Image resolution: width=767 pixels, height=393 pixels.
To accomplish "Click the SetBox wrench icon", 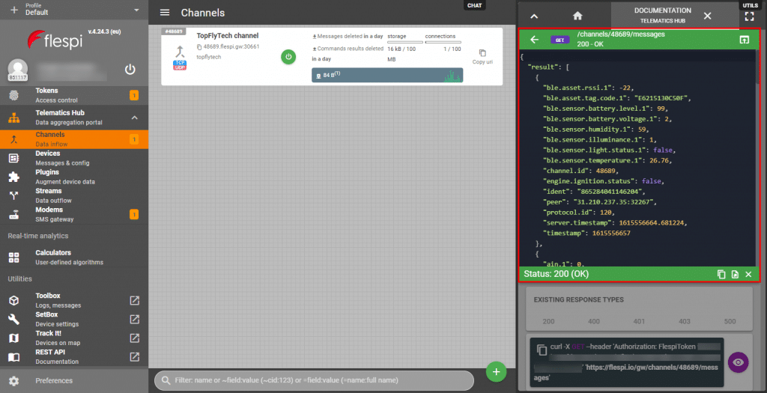I will pos(13,319).
